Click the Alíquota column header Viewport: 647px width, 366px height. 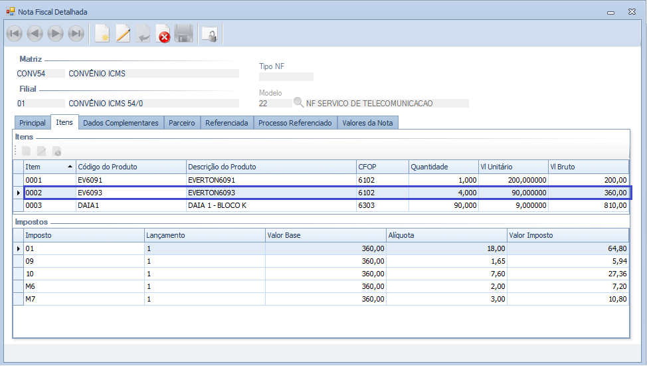point(446,235)
